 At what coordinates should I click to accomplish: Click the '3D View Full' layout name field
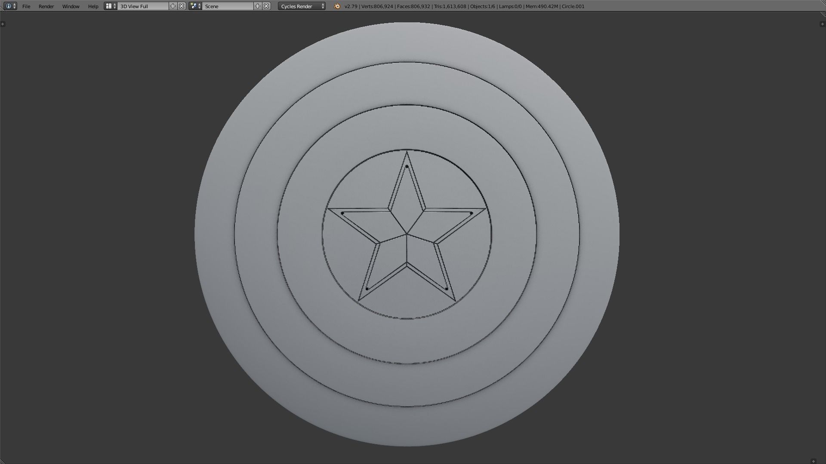click(143, 6)
